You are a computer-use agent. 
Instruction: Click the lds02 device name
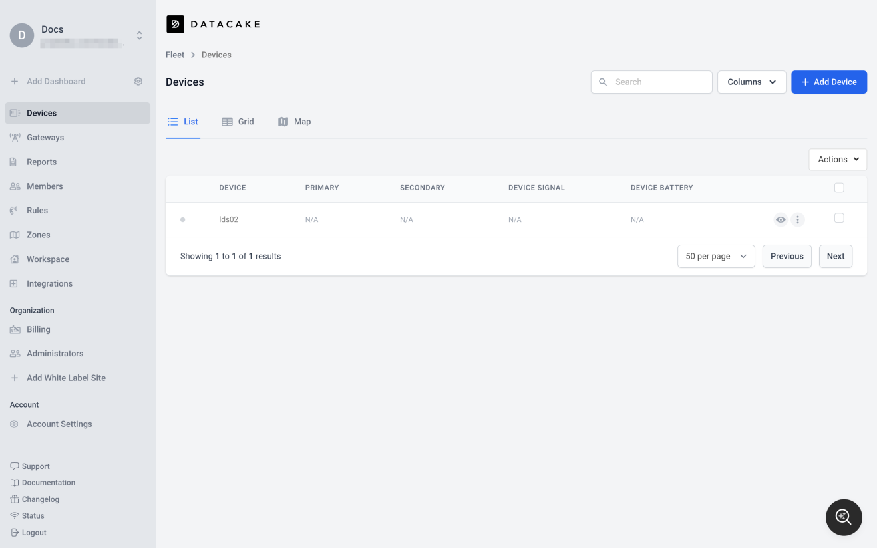(229, 220)
